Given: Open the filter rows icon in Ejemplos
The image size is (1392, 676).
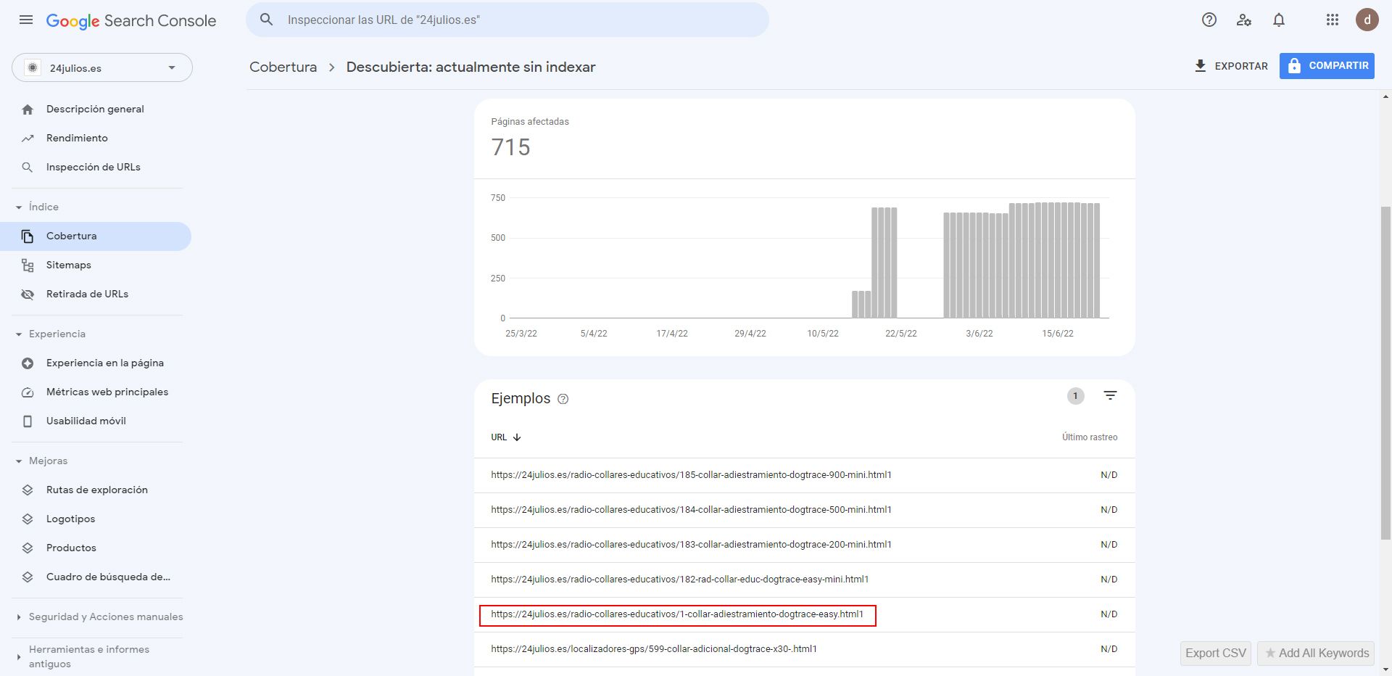Looking at the screenshot, I should tap(1110, 396).
